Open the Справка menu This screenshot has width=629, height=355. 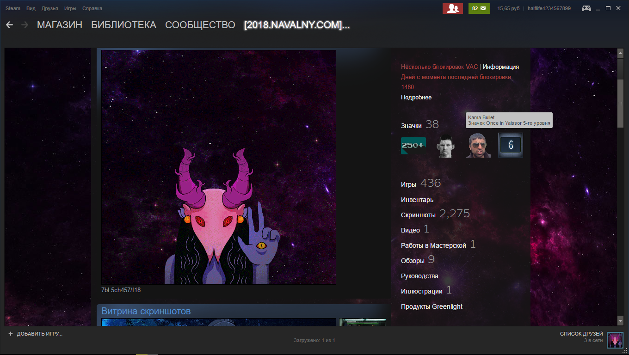[92, 8]
